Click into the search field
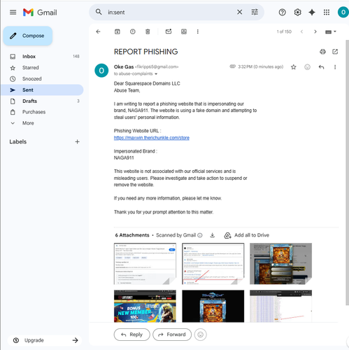 click(170, 12)
